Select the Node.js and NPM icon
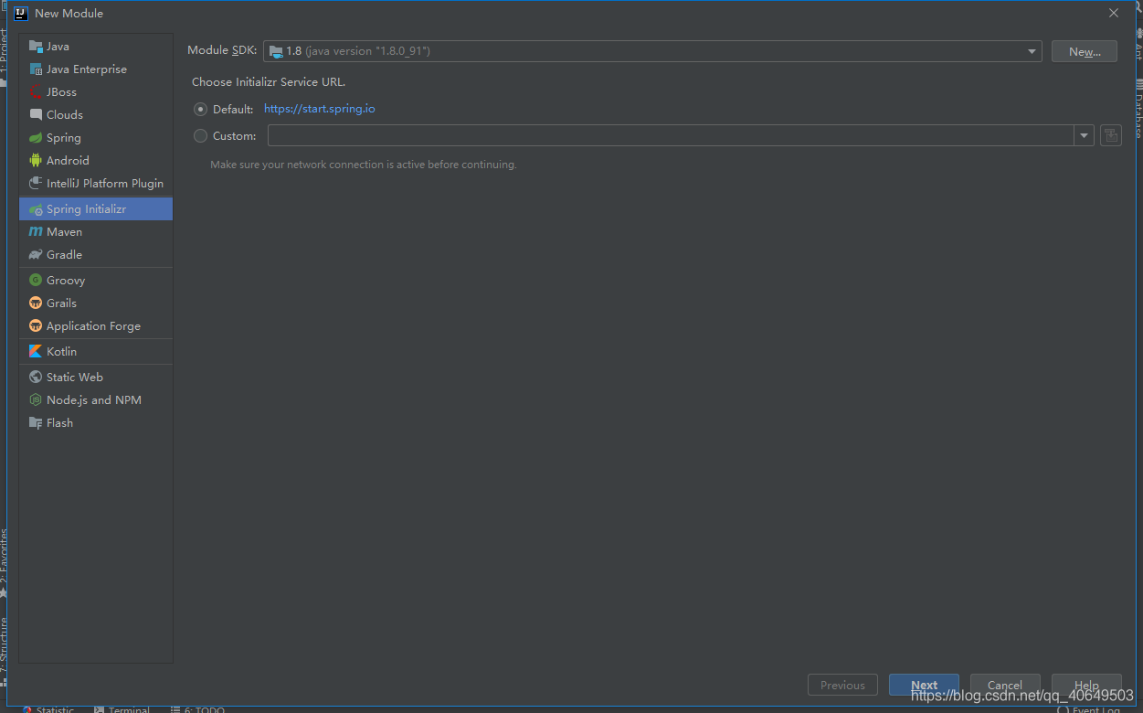 tap(36, 400)
